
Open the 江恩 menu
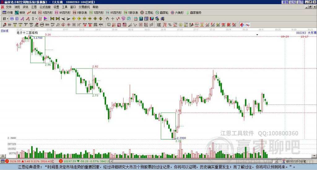coord(34,7)
